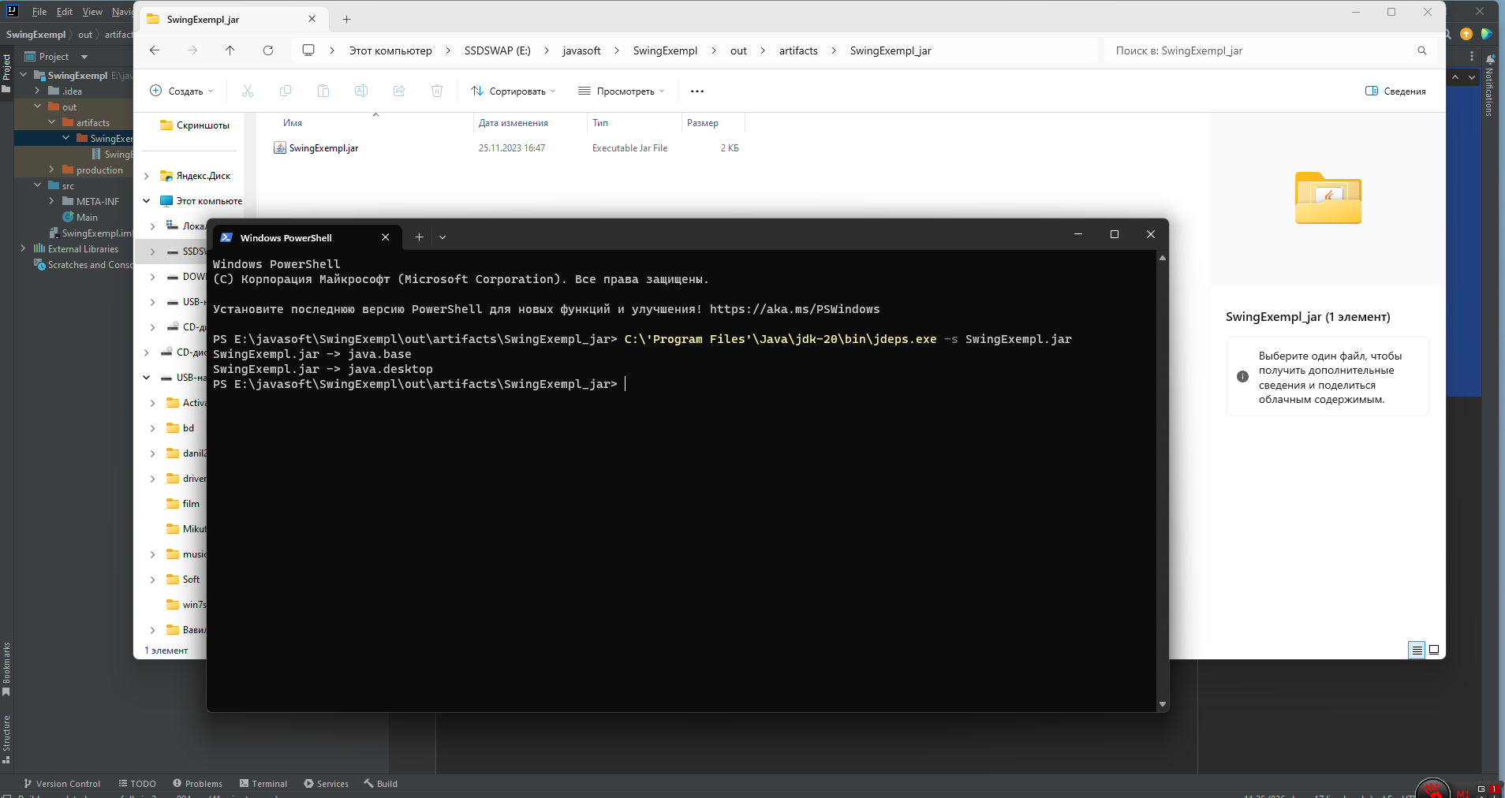Click the Copy icon in Explorer toolbar
The image size is (1505, 798).
[x=286, y=91]
